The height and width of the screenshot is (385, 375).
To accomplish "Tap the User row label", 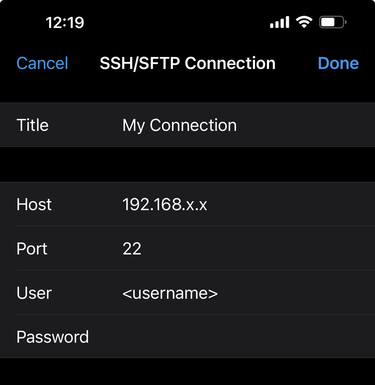I will (34, 293).
